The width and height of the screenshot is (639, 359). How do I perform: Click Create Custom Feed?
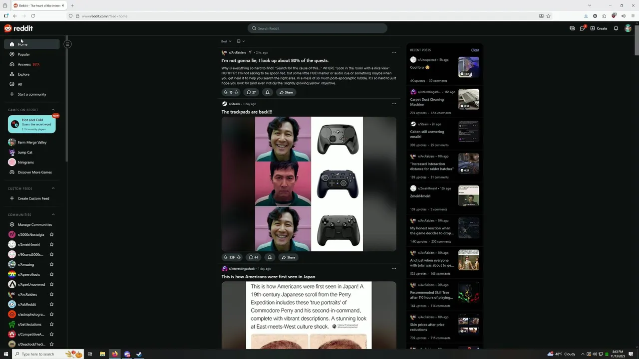pos(32,198)
